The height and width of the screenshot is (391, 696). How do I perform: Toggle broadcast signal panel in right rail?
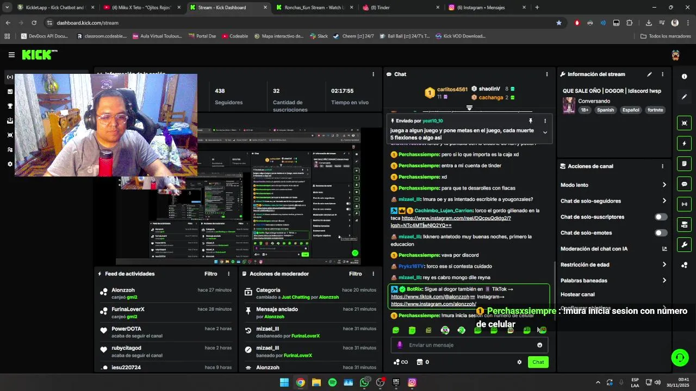[685, 204]
